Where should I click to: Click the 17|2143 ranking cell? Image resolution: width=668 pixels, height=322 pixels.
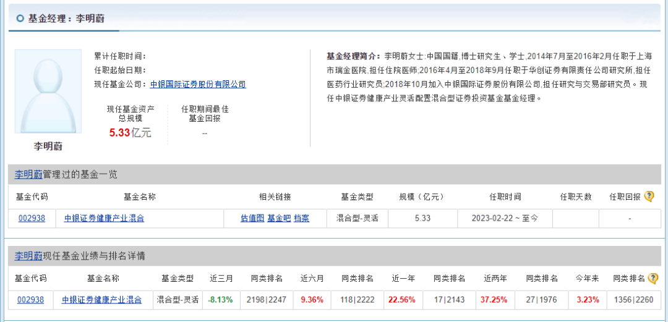[450, 300]
